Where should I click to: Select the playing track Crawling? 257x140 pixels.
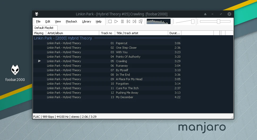pos(107,61)
